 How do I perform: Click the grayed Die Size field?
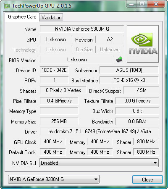(x=110, y=50)
